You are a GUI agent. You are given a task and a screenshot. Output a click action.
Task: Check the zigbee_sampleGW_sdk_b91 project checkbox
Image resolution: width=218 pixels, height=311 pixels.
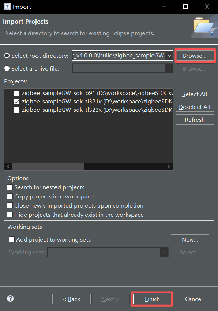click(17, 93)
